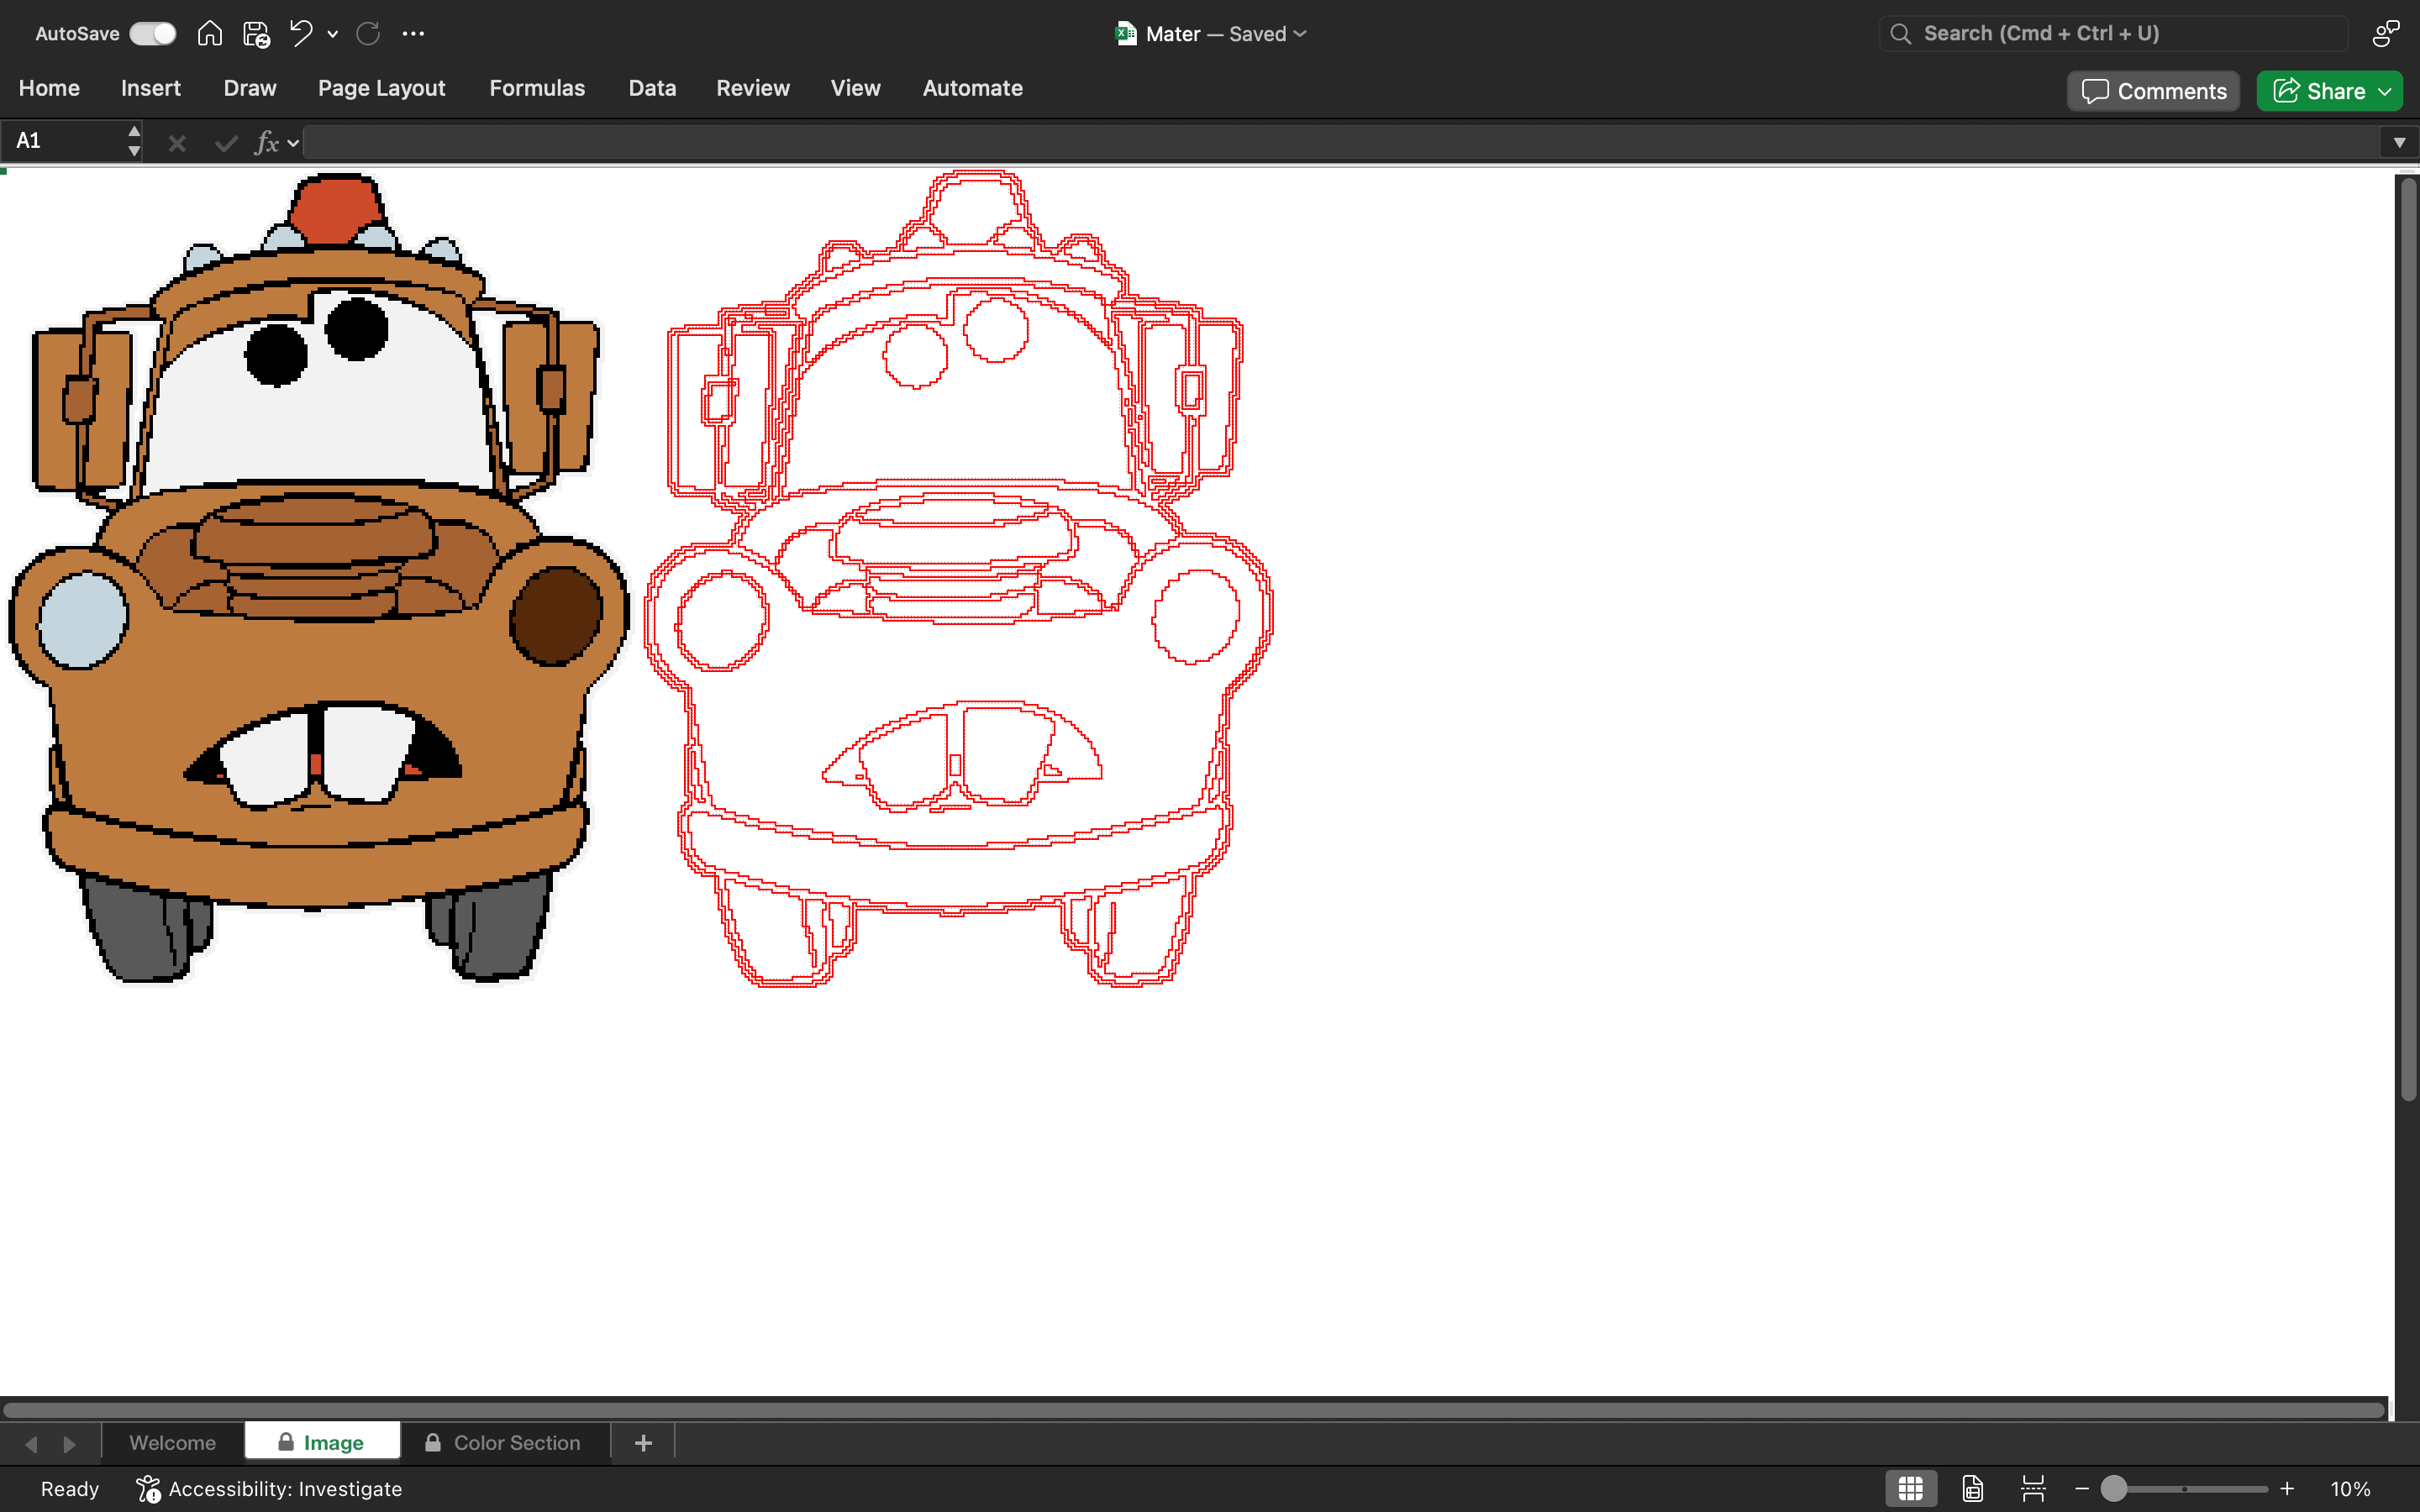Open the Review ribbon tab

tap(753, 88)
